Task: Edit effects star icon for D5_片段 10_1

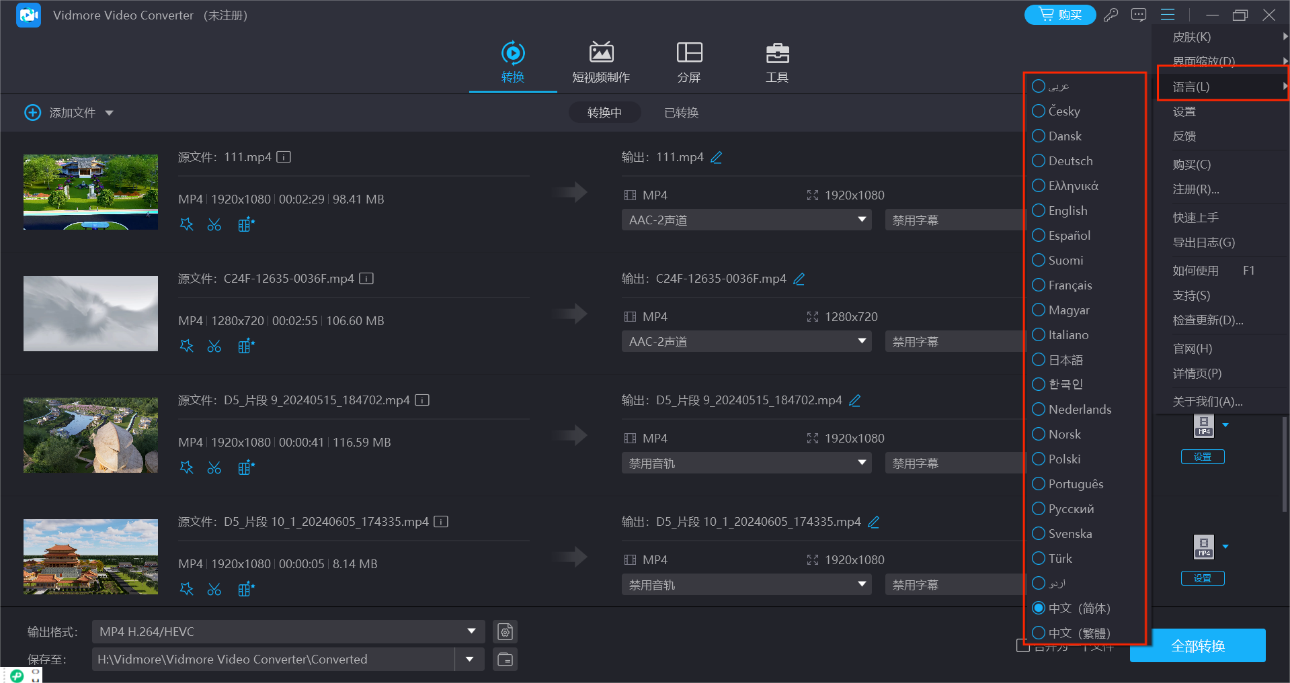Action: click(187, 589)
